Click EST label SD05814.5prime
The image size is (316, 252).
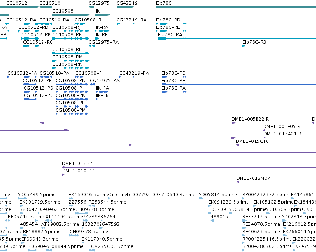pyautogui.click(x=218, y=195)
